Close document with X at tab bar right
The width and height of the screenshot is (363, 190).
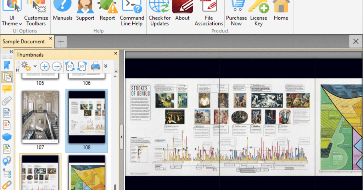point(356,42)
